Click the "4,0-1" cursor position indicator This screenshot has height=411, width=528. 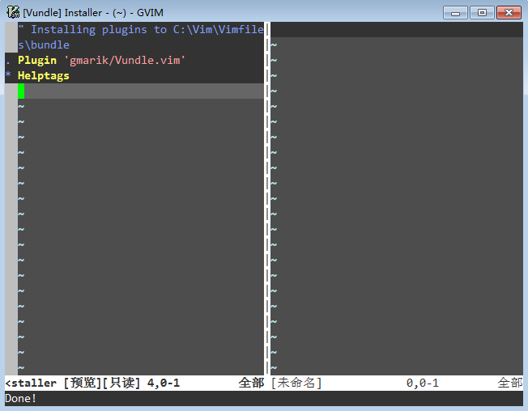(x=164, y=383)
